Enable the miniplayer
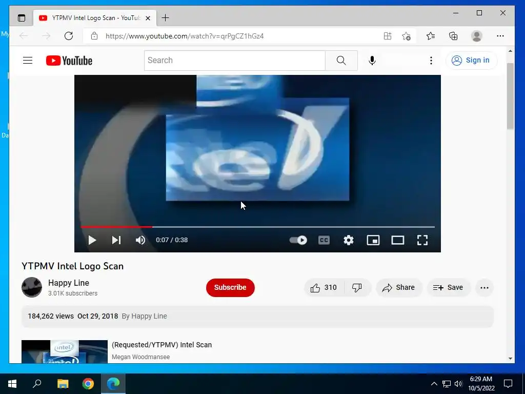The height and width of the screenshot is (394, 525). pyautogui.click(x=373, y=240)
